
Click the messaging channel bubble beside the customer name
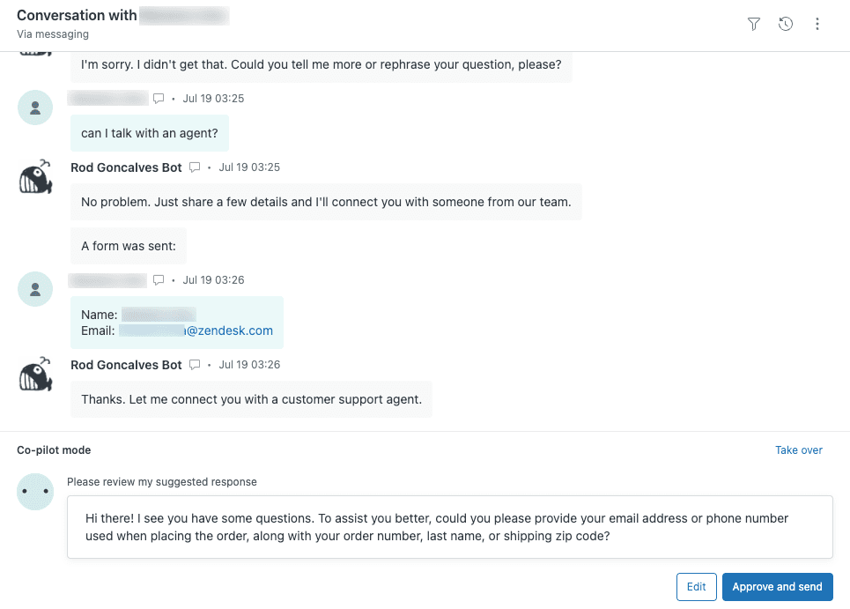click(x=159, y=98)
